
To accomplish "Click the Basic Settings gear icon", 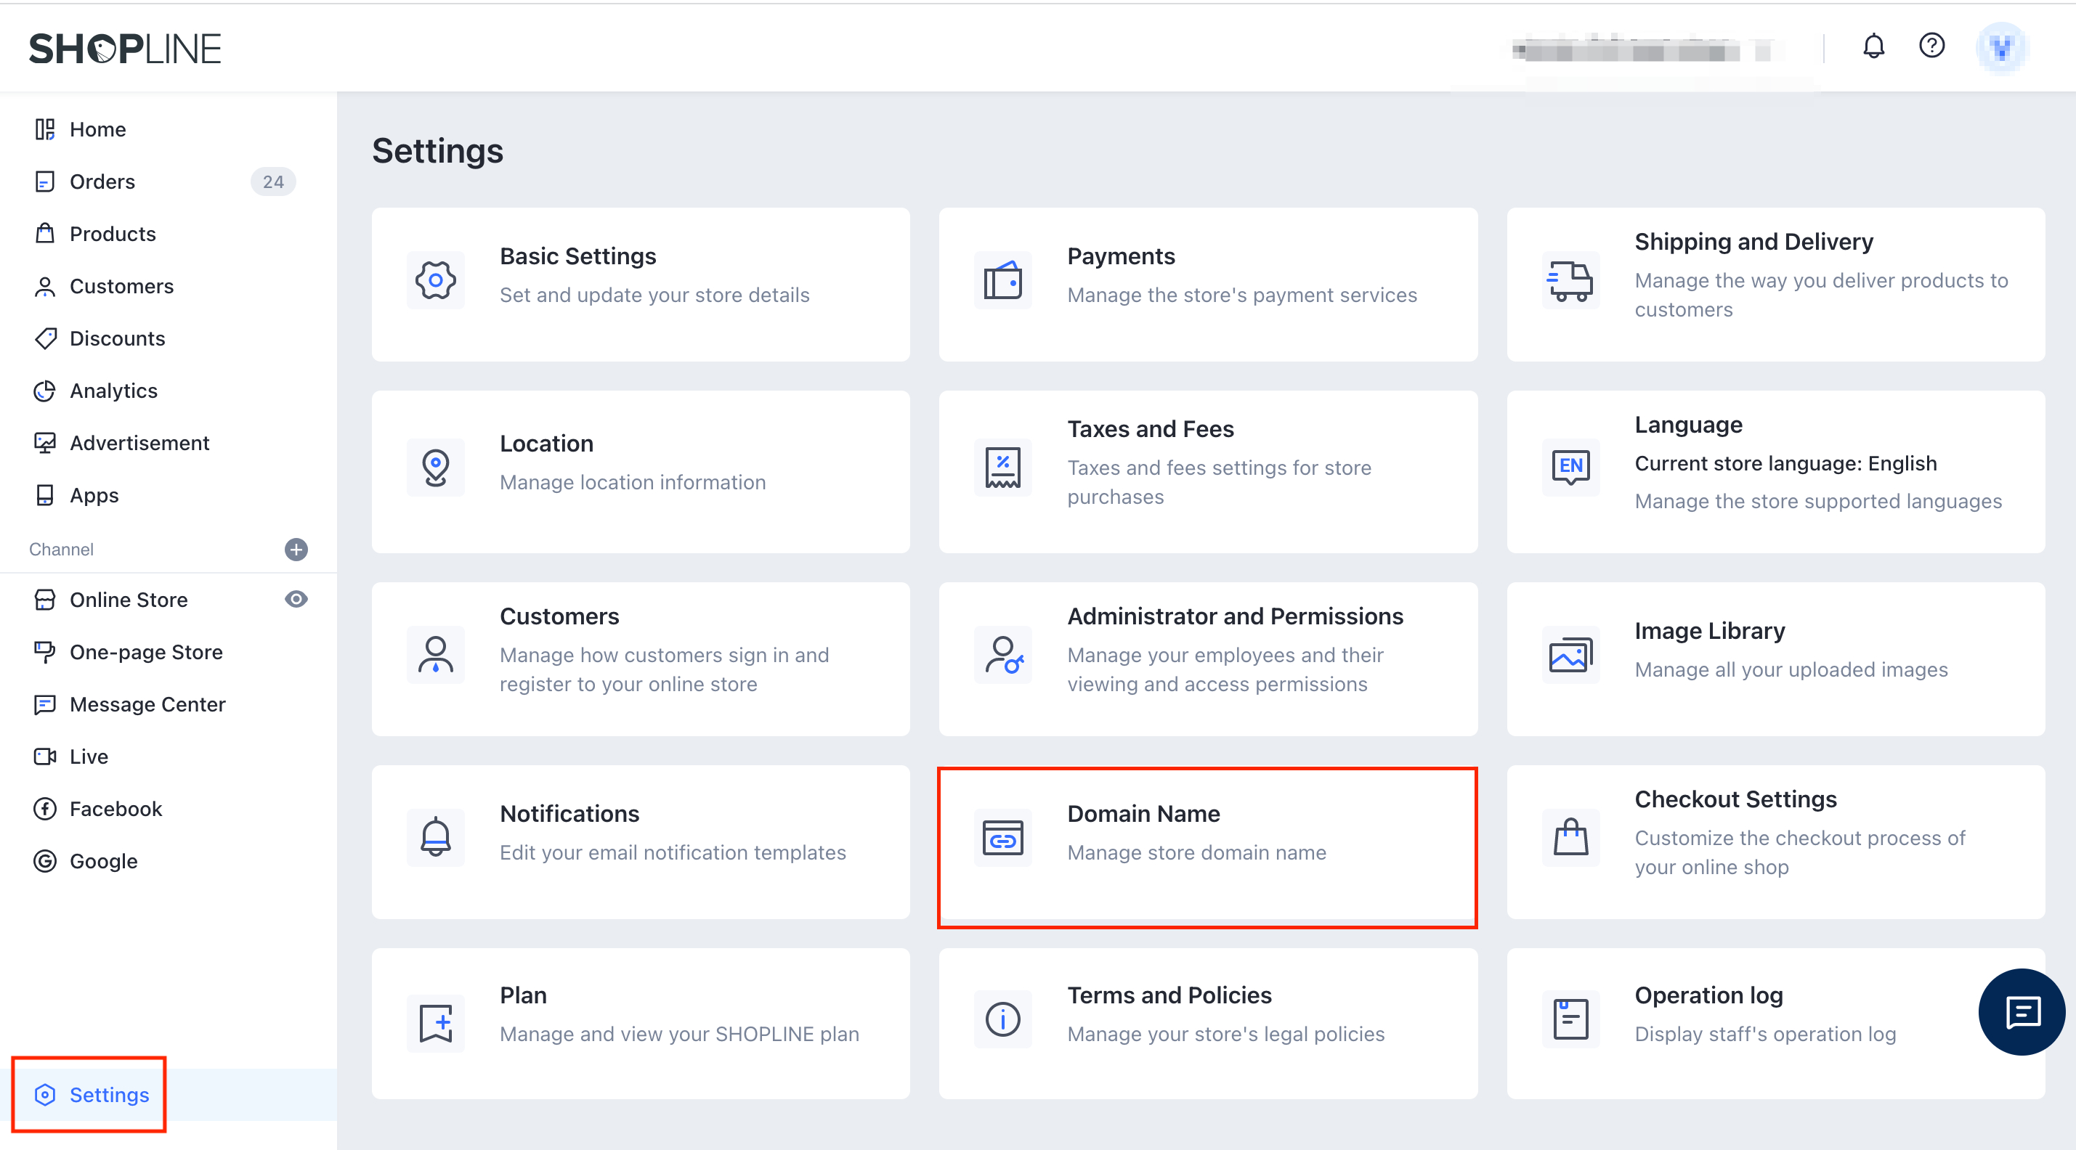I will coord(435,280).
